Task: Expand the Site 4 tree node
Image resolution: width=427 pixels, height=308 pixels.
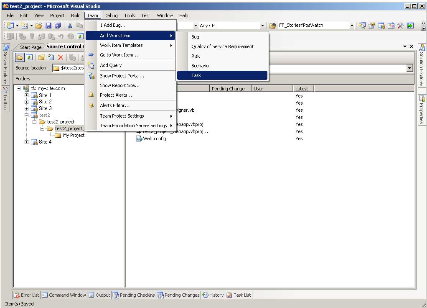Action: tap(26, 142)
